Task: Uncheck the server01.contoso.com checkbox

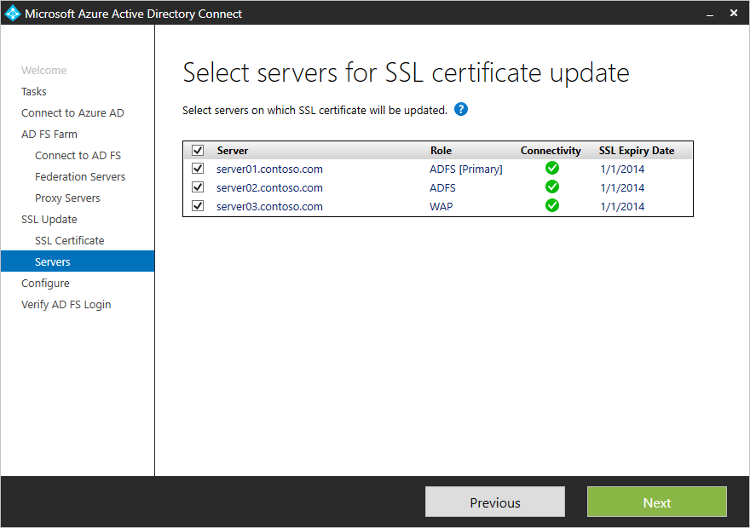Action: (197, 169)
